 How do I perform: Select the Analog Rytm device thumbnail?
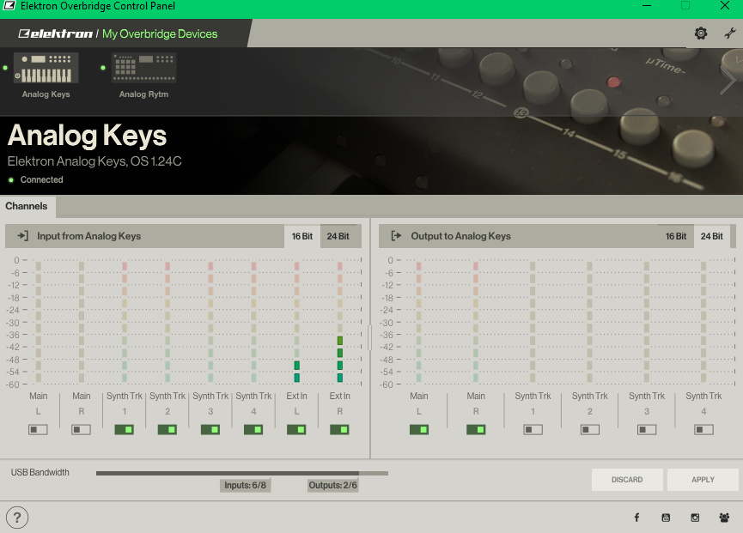click(143, 70)
